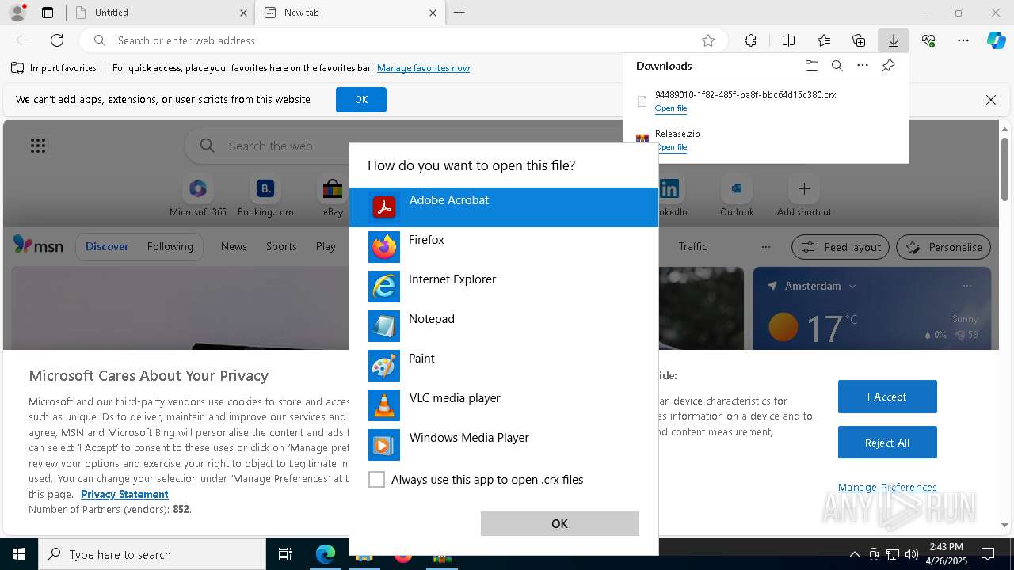Screen dimensions: 1014x570
Task: Open the Privacy Statement link
Action: (x=124, y=494)
